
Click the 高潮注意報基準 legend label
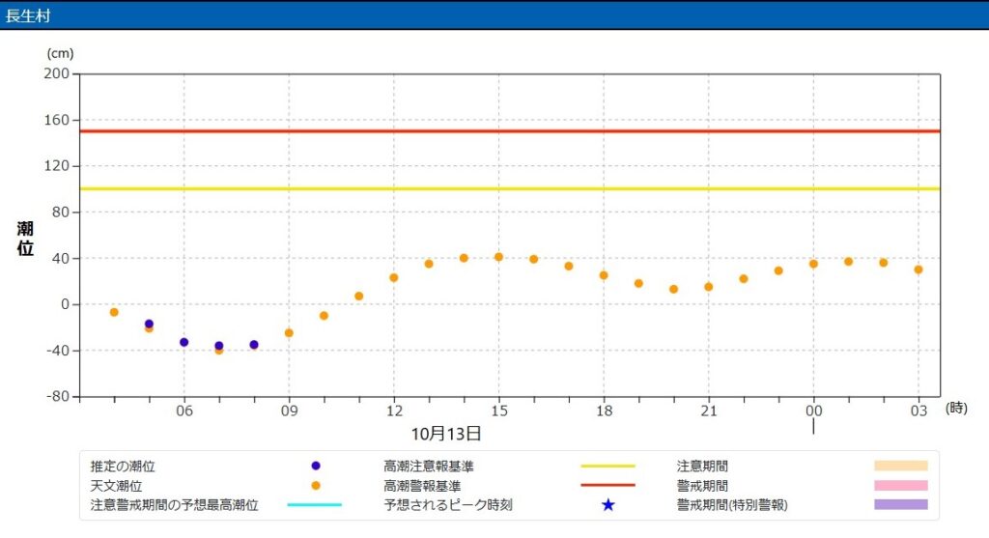(x=428, y=467)
